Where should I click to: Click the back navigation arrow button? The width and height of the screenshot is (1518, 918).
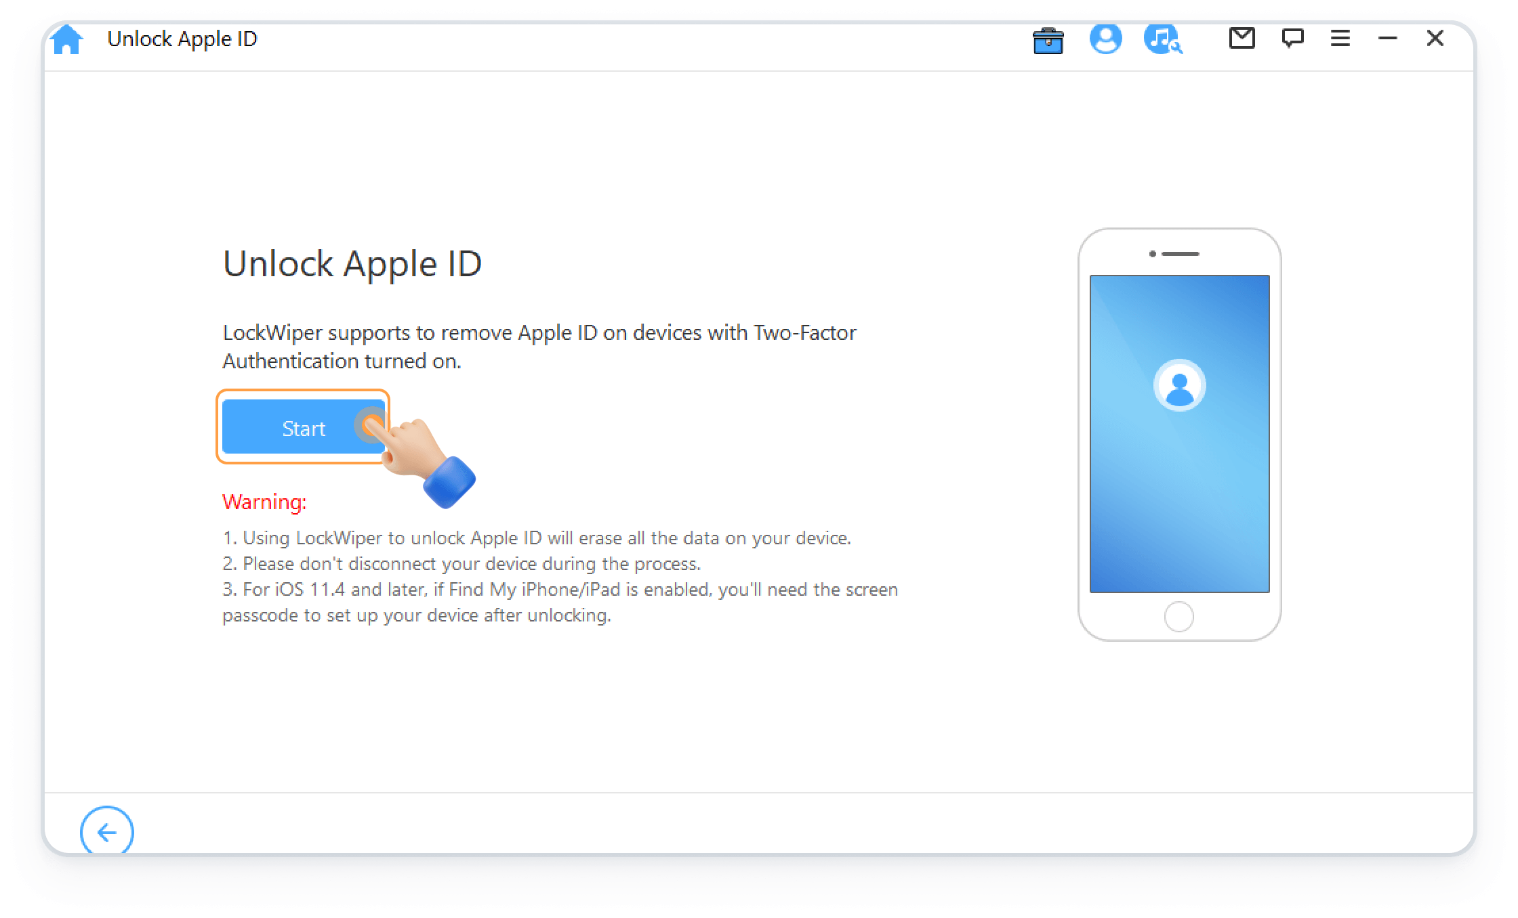click(106, 833)
